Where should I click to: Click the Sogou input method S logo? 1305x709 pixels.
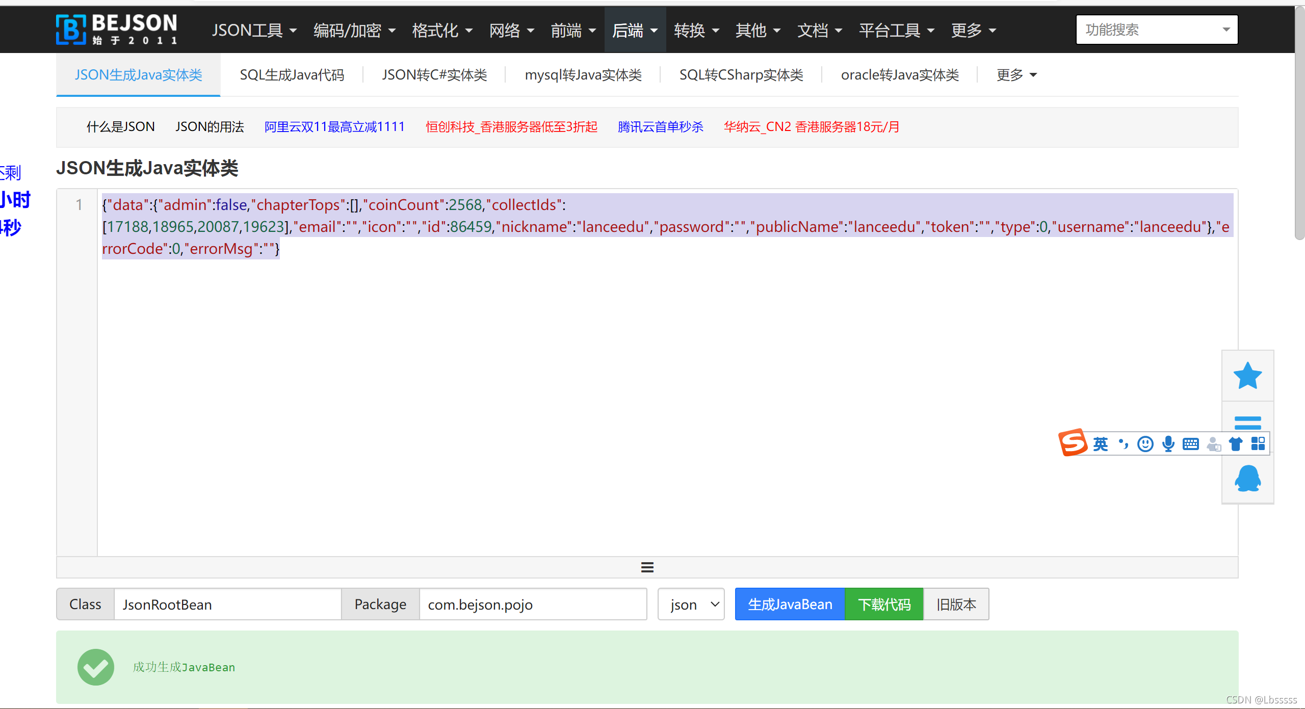click(1073, 442)
